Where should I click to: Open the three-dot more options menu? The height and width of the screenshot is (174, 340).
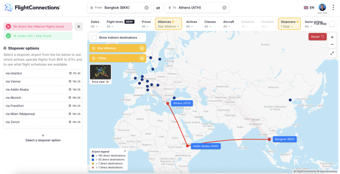click(333, 8)
